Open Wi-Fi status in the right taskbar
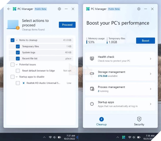 (x=130, y=137)
